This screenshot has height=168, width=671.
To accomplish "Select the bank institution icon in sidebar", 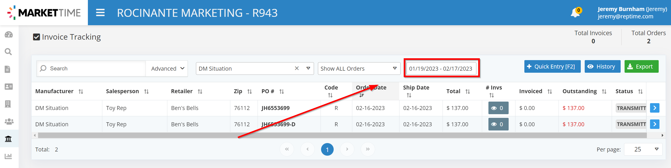I will [x=8, y=139].
